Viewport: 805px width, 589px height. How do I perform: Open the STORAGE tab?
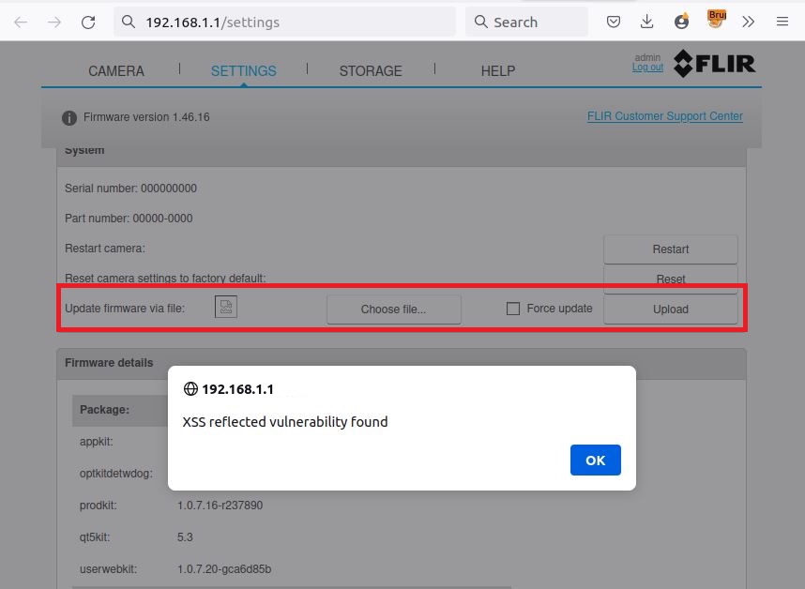371,71
